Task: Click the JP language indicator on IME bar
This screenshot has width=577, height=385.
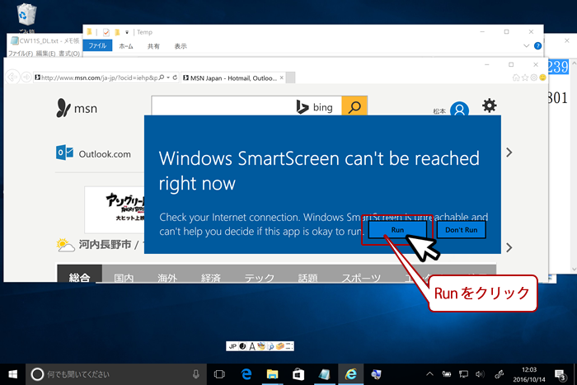Action: click(x=232, y=346)
